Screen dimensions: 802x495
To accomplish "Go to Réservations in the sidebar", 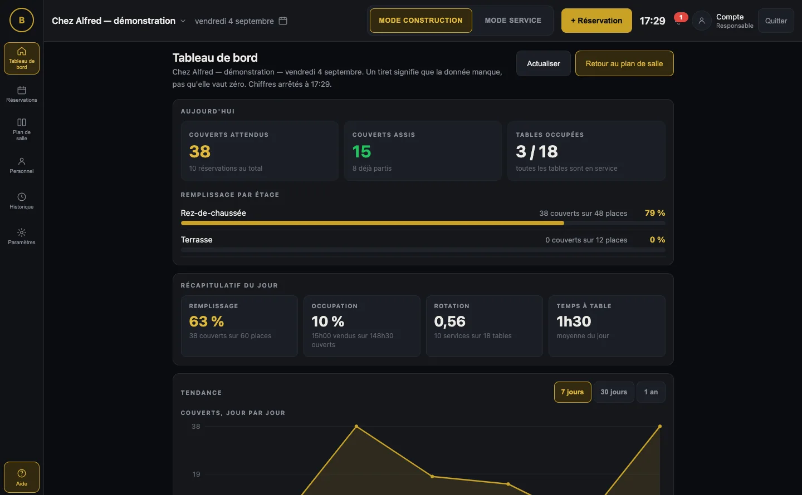I will 22,94.
